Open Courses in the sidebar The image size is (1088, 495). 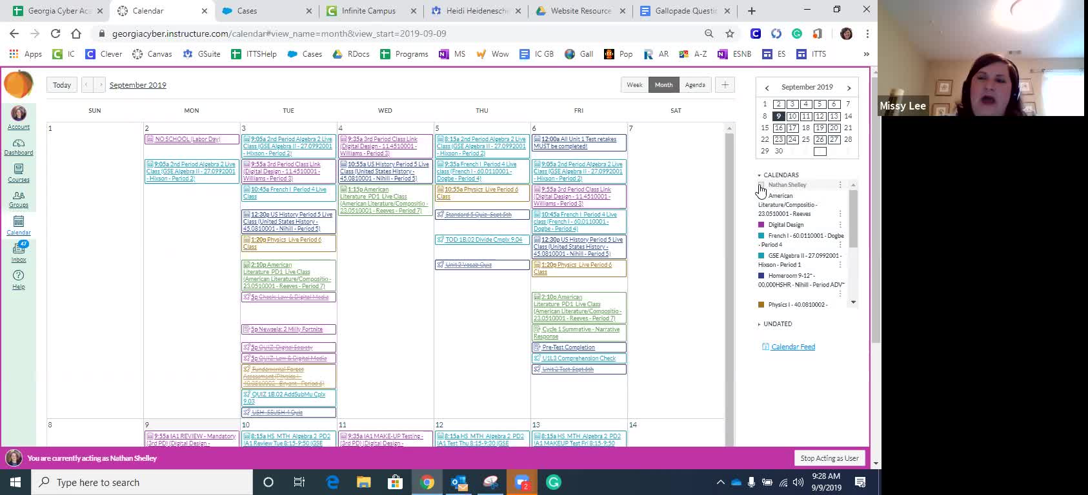(19, 172)
